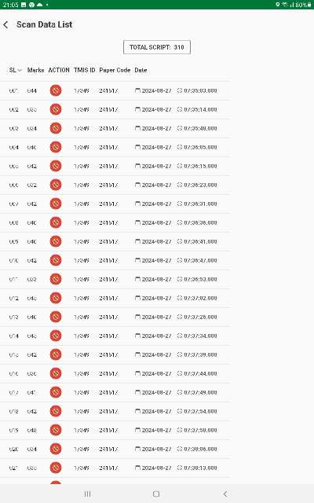The height and width of the screenshot is (503, 314).
Task: Select the Paper Code column header
Action: [115, 70]
